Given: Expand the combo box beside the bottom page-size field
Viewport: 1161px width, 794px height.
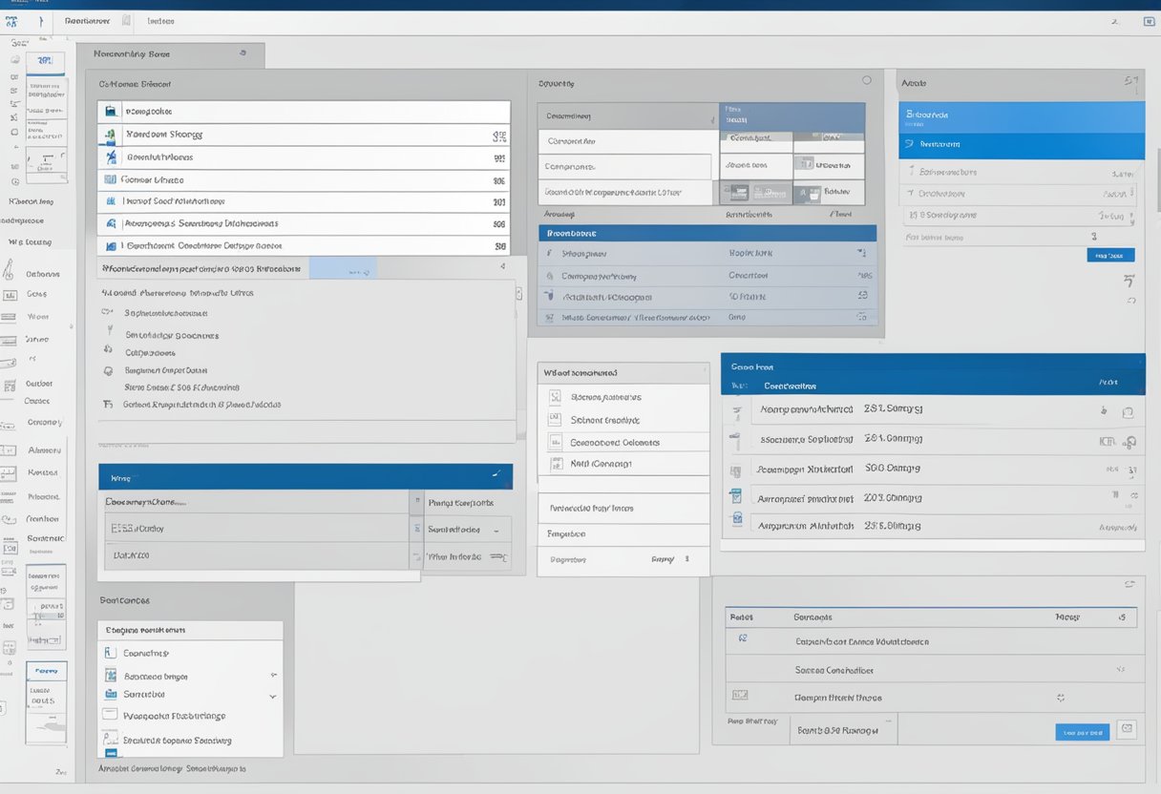Looking at the screenshot, I should (889, 720).
